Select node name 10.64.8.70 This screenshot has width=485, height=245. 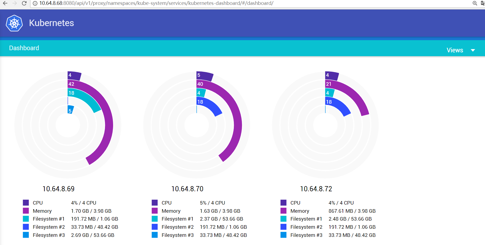pos(187,189)
